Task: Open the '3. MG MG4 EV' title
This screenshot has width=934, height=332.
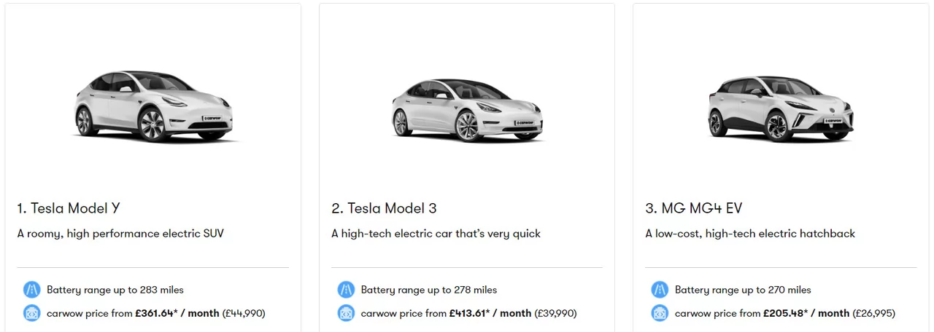Action: 694,208
